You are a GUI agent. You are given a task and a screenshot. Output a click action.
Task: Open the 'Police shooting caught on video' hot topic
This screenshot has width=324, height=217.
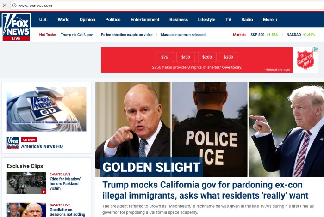(x=127, y=35)
